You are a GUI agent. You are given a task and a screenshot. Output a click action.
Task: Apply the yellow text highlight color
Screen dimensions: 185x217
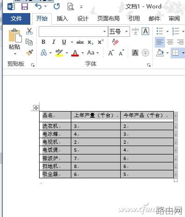point(59,53)
